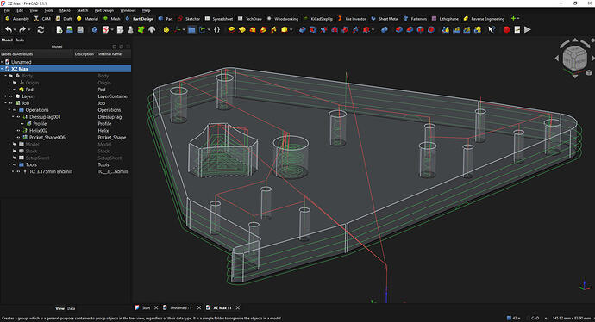
Task: Switch to the Sheet Metal workbench
Action: pyautogui.click(x=385, y=19)
